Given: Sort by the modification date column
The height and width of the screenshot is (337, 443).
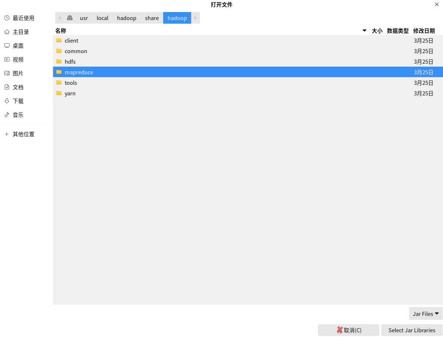Looking at the screenshot, I should 424,31.
